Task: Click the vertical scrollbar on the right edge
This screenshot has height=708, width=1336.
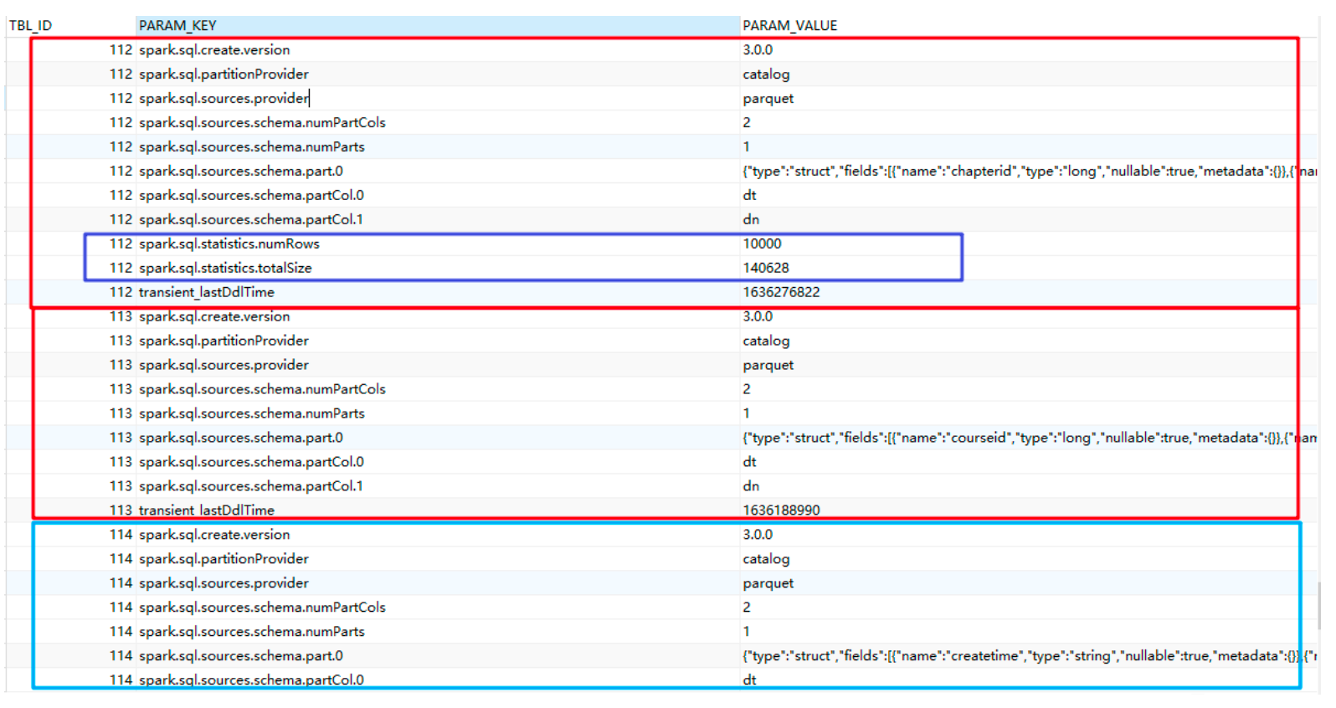Action: click(1320, 604)
